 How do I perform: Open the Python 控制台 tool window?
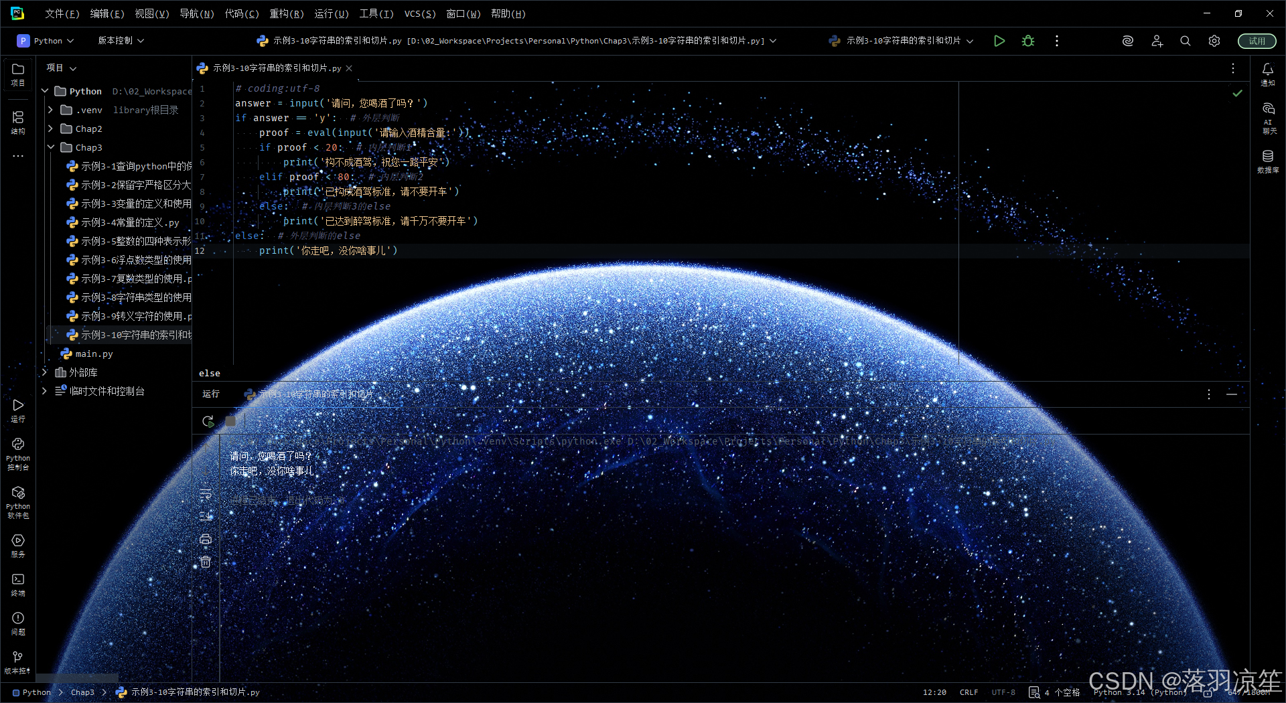[18, 453]
